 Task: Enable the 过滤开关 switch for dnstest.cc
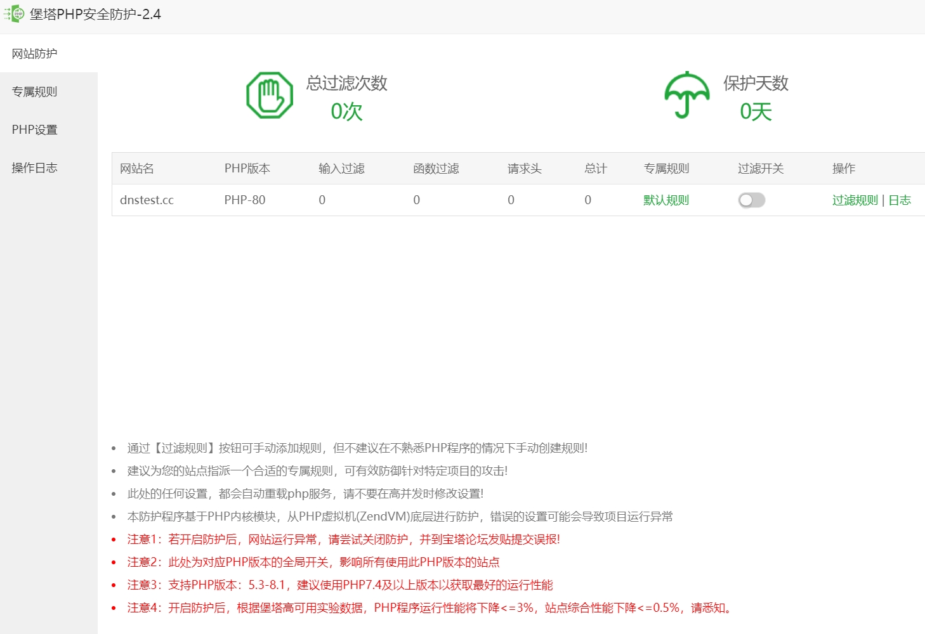coord(751,200)
